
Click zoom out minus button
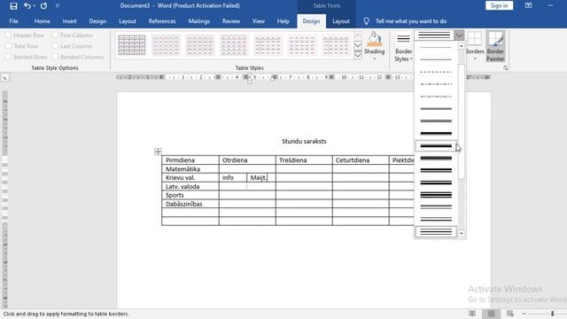(x=524, y=314)
